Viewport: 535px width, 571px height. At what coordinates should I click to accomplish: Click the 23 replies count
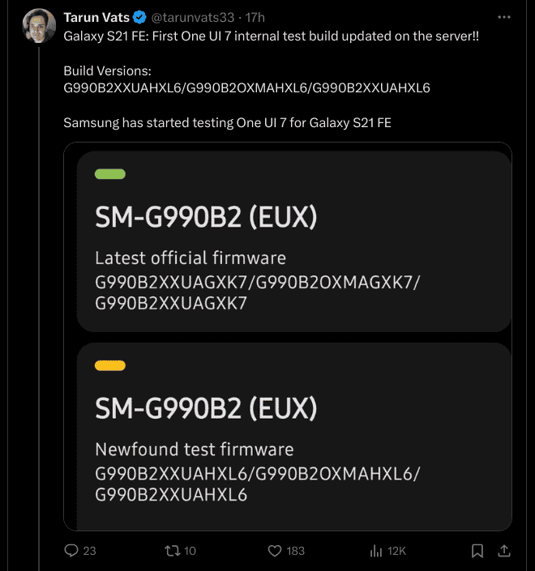(x=89, y=551)
